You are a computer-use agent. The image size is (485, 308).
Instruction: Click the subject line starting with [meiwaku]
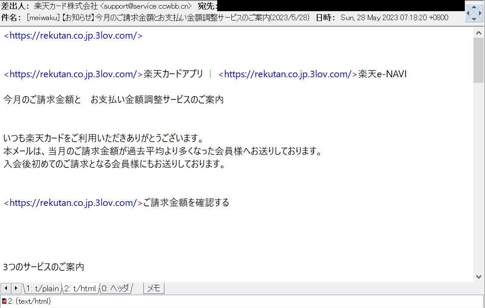pyautogui.click(x=168, y=18)
